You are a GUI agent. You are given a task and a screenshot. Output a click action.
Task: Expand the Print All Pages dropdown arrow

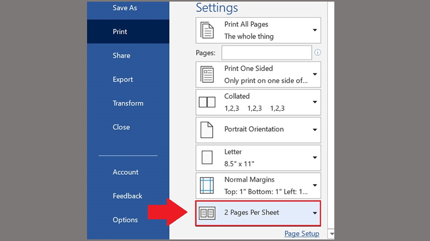click(x=315, y=30)
